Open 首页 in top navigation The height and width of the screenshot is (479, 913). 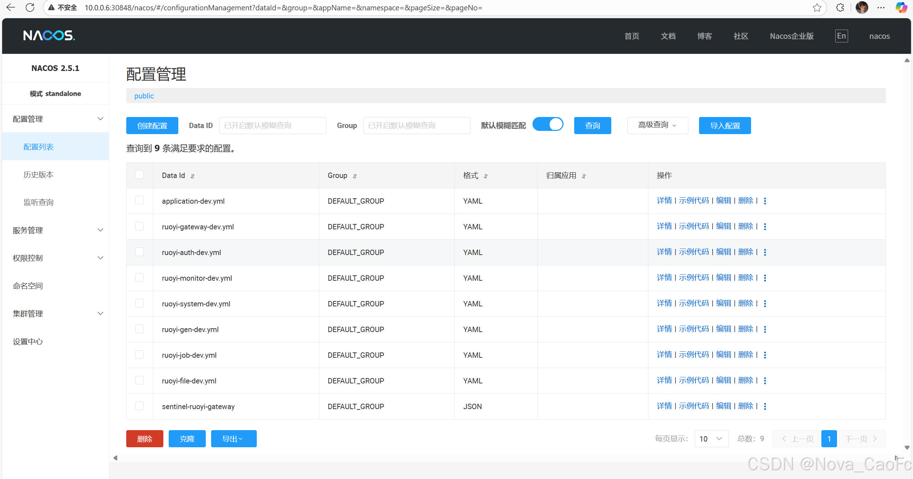632,36
